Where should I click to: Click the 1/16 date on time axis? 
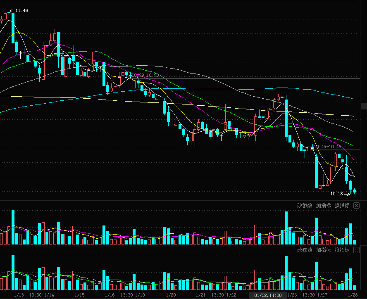coord(110,295)
